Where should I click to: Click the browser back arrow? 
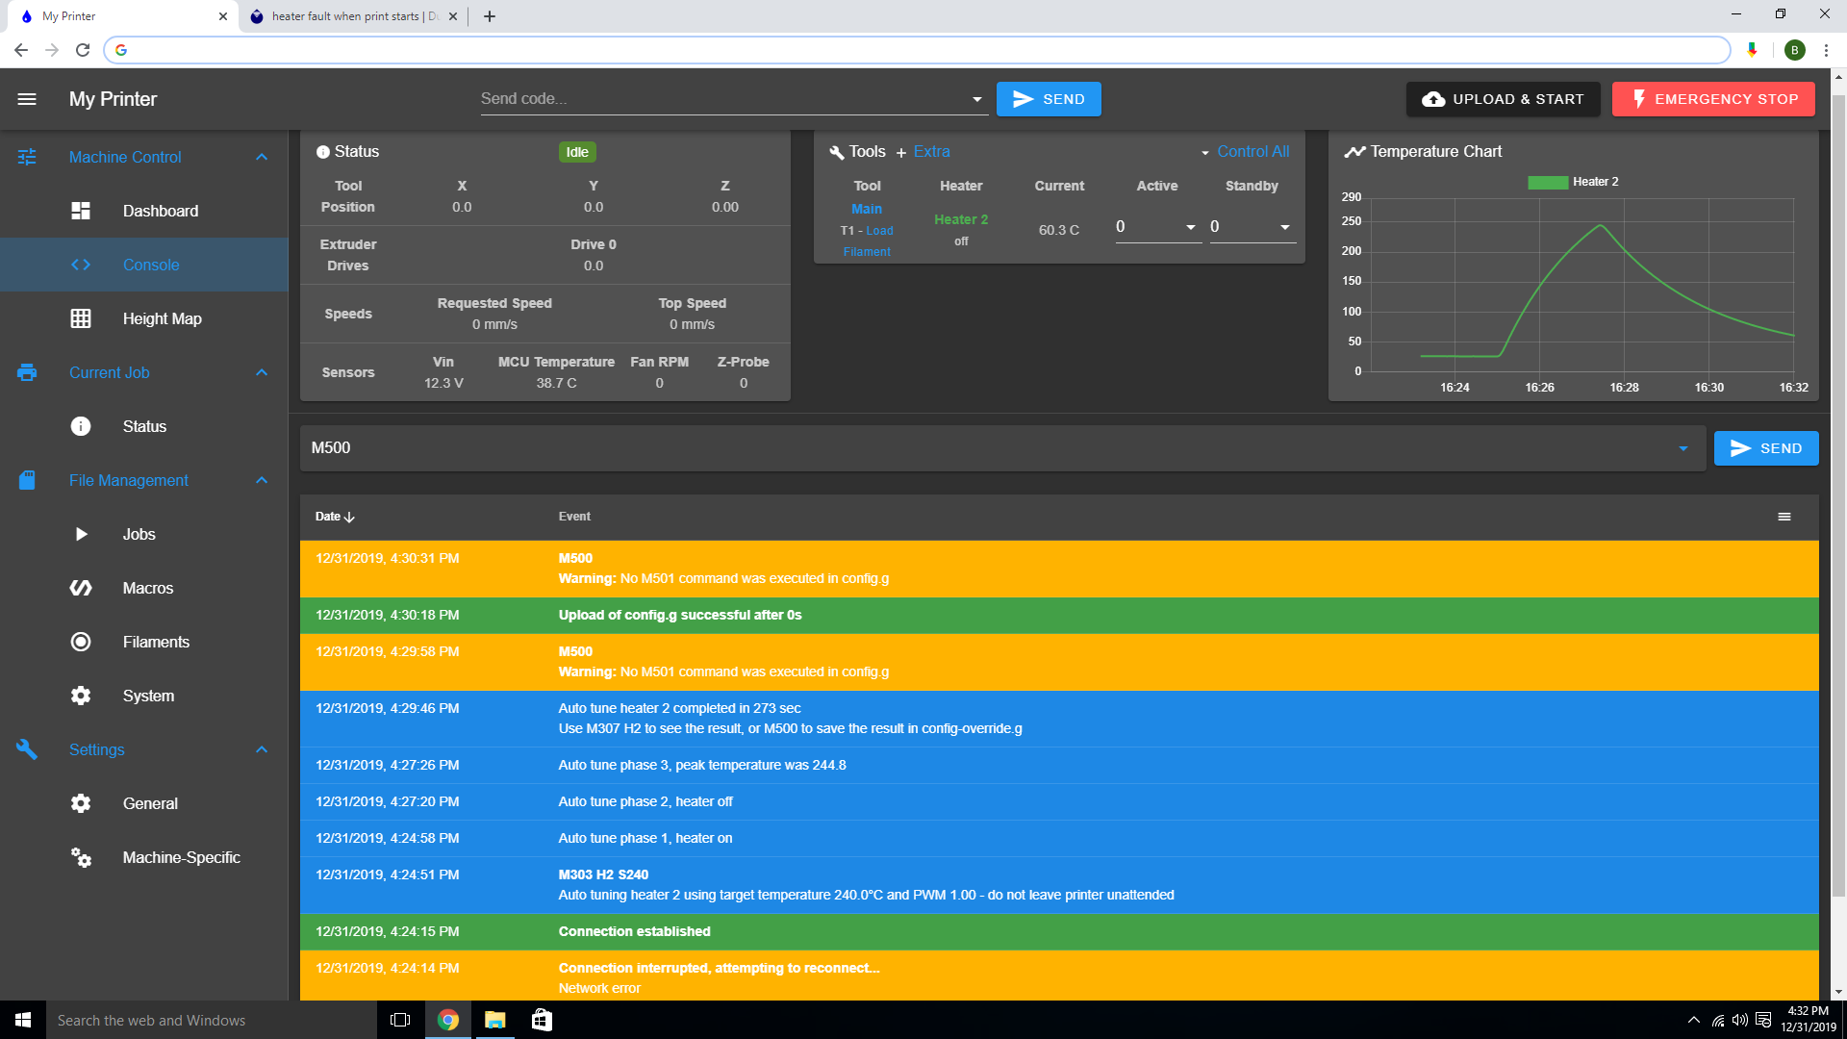click(x=21, y=50)
